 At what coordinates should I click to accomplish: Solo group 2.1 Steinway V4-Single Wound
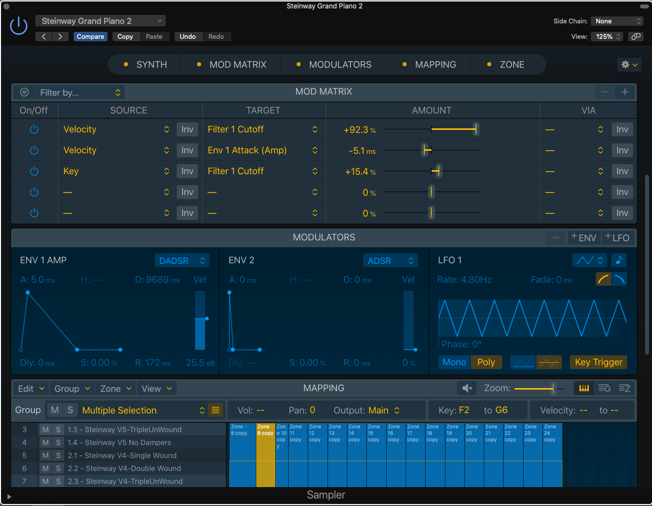click(x=58, y=455)
